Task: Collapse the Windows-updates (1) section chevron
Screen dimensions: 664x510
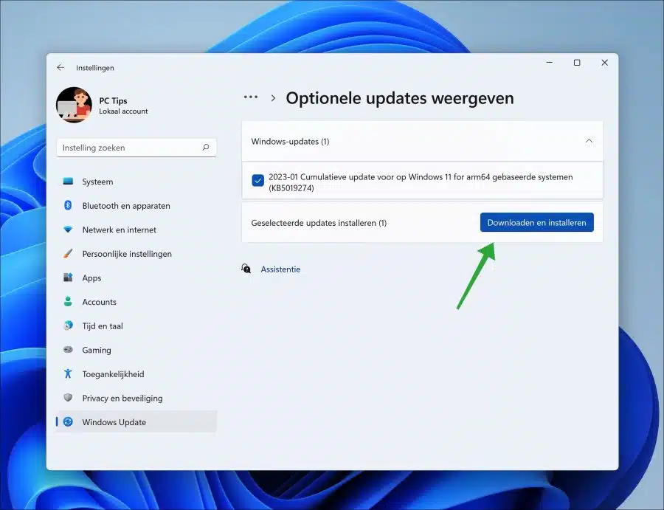Action: [589, 141]
